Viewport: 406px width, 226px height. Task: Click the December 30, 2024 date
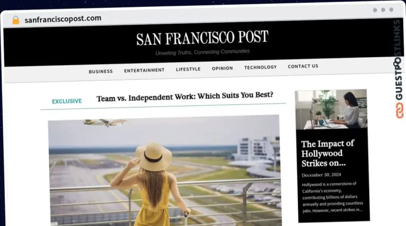(x=321, y=175)
